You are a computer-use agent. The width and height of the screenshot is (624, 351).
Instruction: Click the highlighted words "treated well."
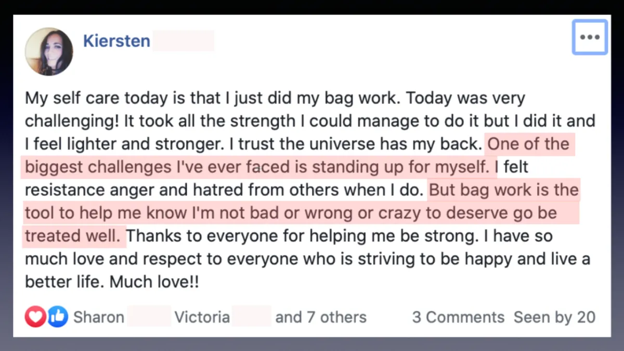click(x=74, y=237)
